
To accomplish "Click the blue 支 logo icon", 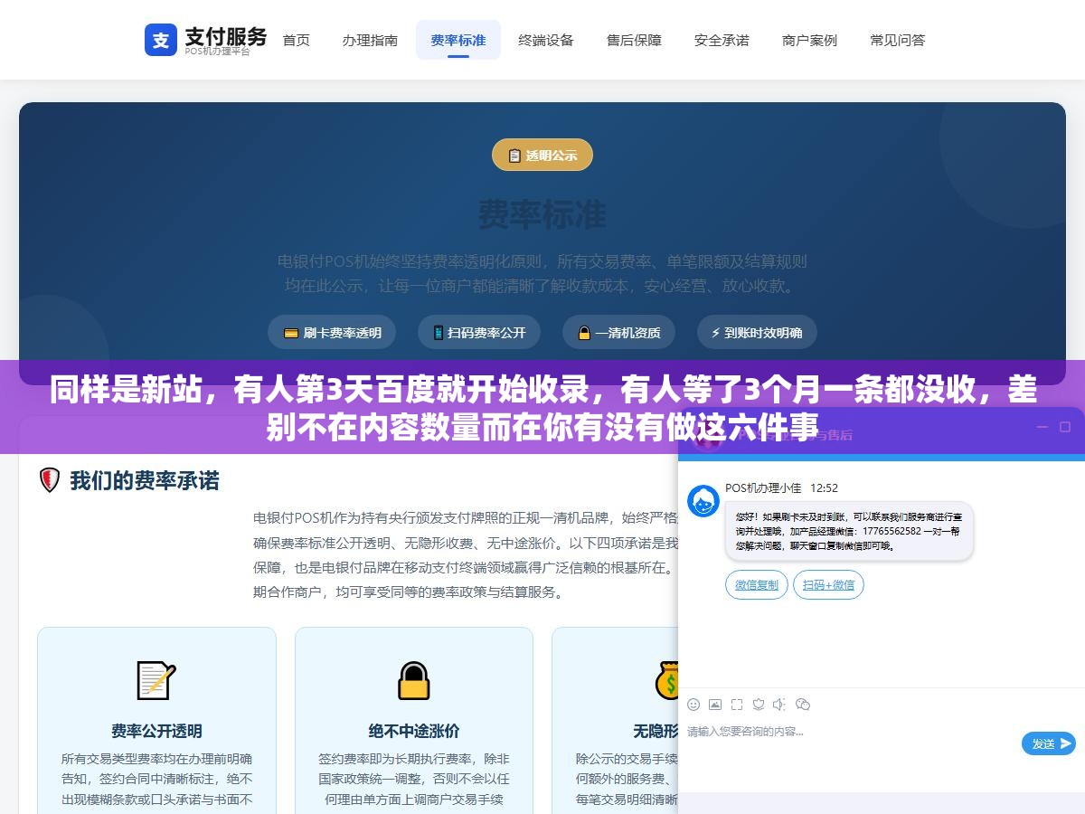I will click(x=160, y=40).
